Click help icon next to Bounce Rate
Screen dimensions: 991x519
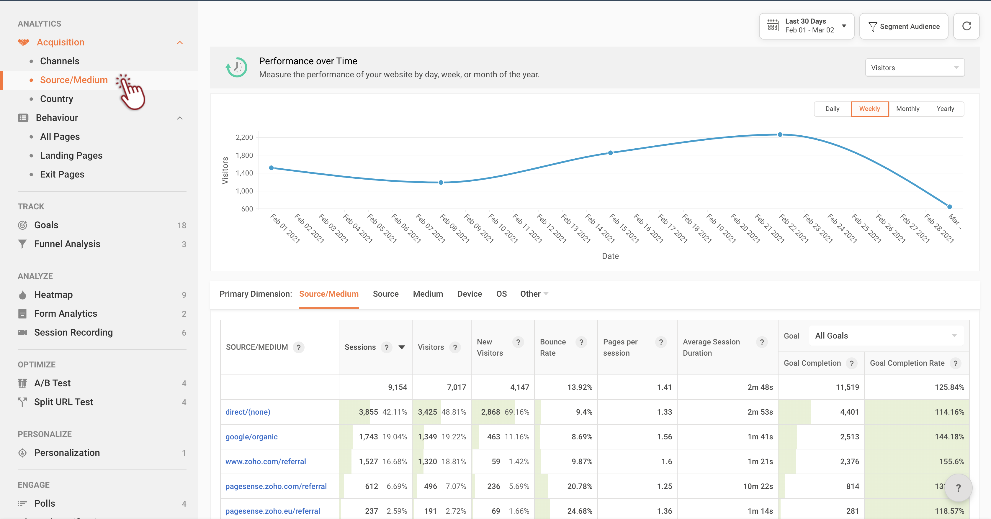pos(581,342)
